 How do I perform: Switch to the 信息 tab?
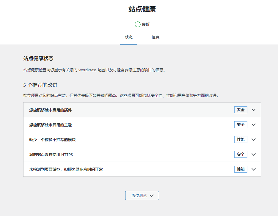coord(156,37)
